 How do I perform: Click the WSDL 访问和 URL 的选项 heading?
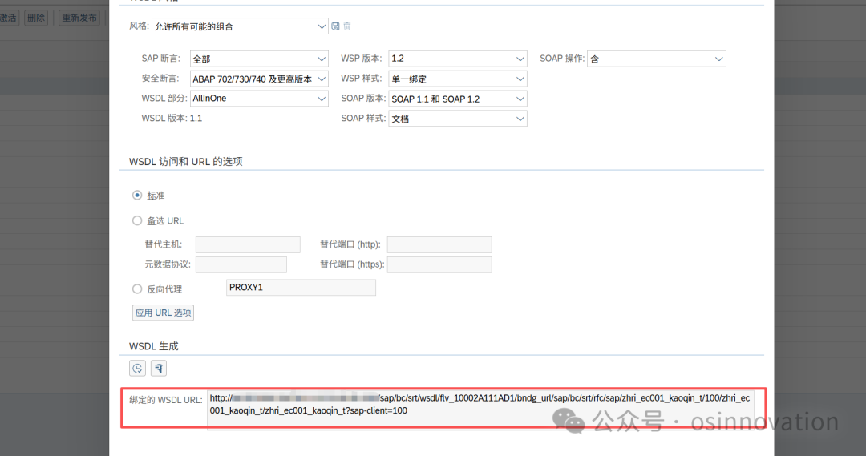(185, 162)
